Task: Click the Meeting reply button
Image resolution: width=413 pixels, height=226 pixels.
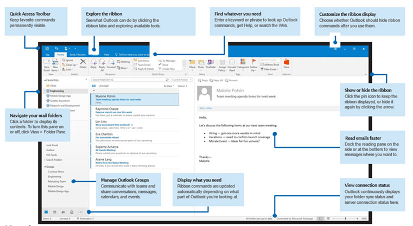Action: pyautogui.click(x=123, y=62)
